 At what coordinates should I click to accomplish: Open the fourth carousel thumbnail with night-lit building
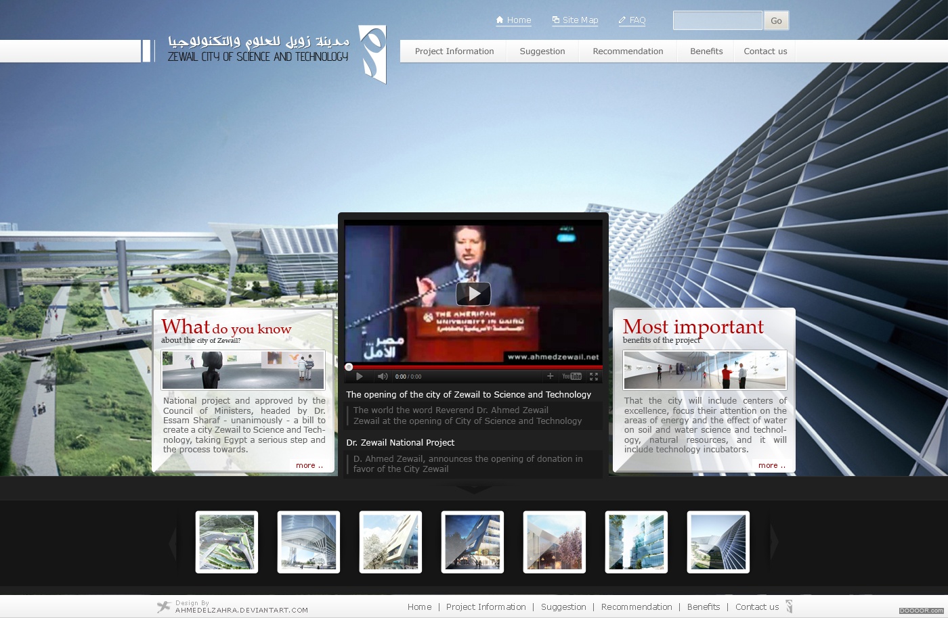coord(473,542)
